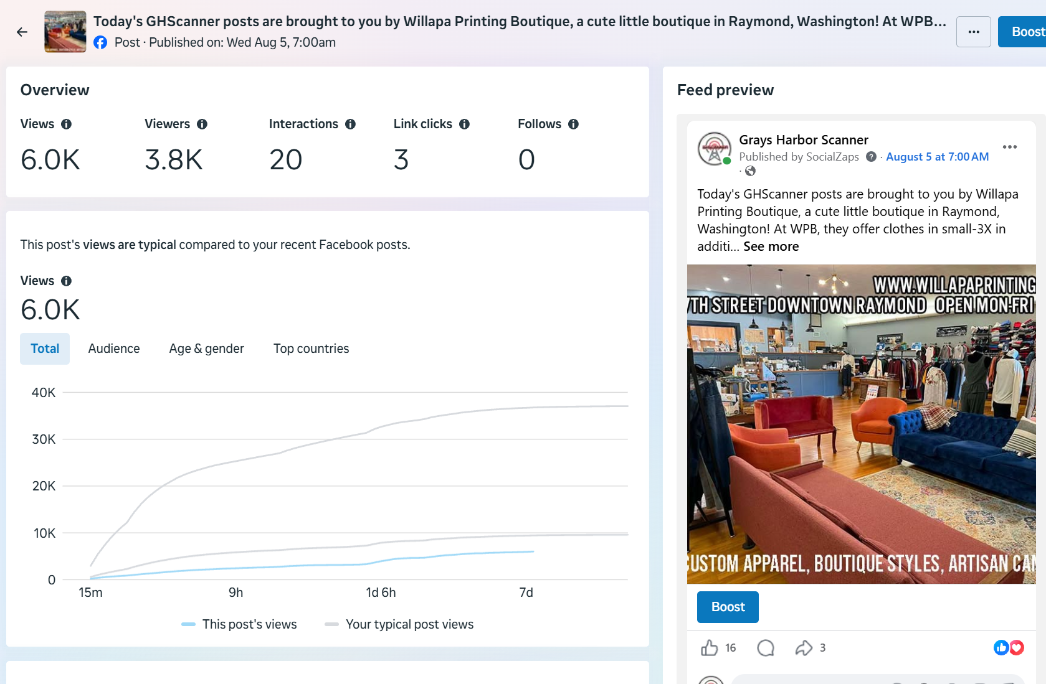The height and width of the screenshot is (684, 1046).
Task: Like the post with the thumbs-up icon
Action: [710, 648]
